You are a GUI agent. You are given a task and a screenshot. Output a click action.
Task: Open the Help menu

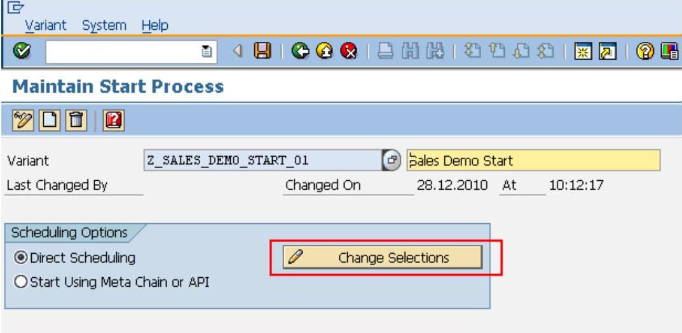155,25
